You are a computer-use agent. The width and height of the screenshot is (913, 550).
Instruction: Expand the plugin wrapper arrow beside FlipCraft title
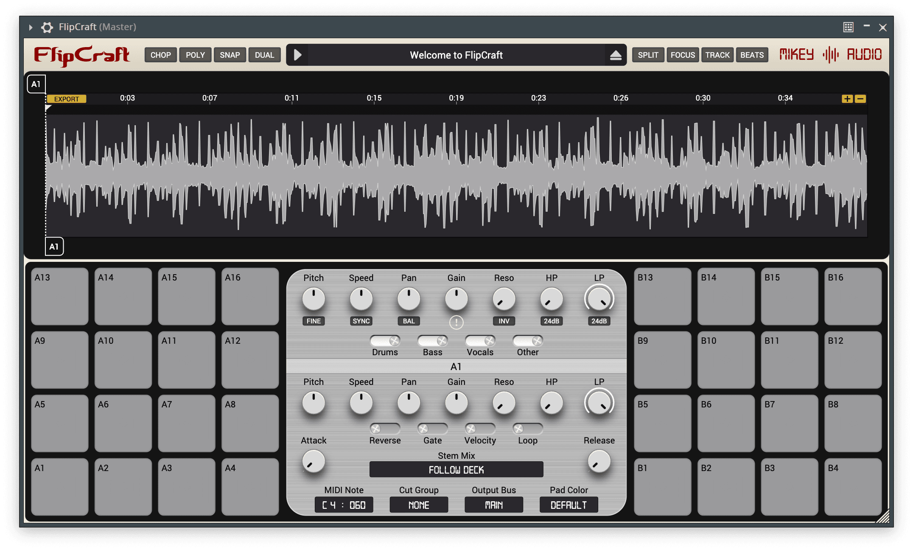(31, 27)
